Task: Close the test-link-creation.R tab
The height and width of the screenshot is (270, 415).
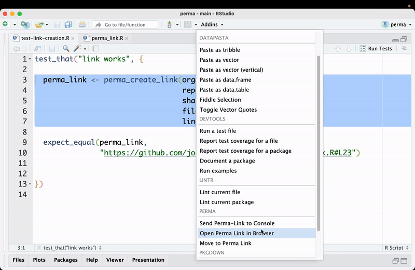Action: [73, 38]
